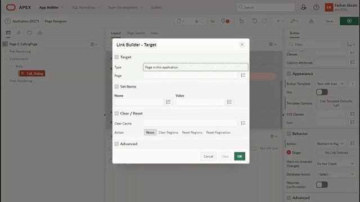Select the Processing tab icon
This screenshot has width=360, height=202.
(x=29, y=33)
